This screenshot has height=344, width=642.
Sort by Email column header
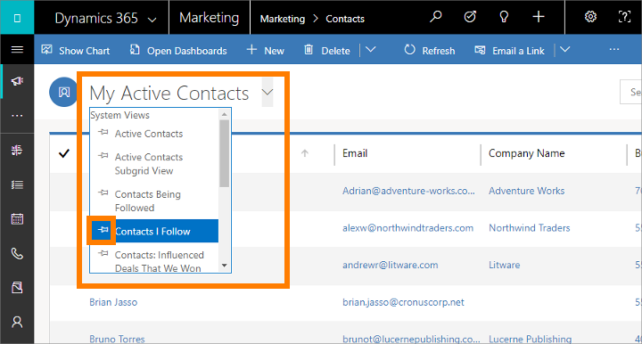(x=355, y=153)
